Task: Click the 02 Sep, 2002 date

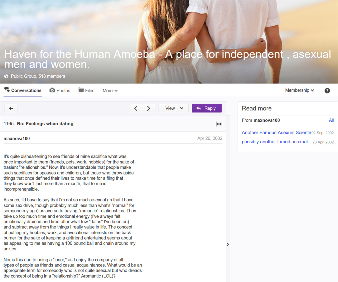Action: point(323,133)
